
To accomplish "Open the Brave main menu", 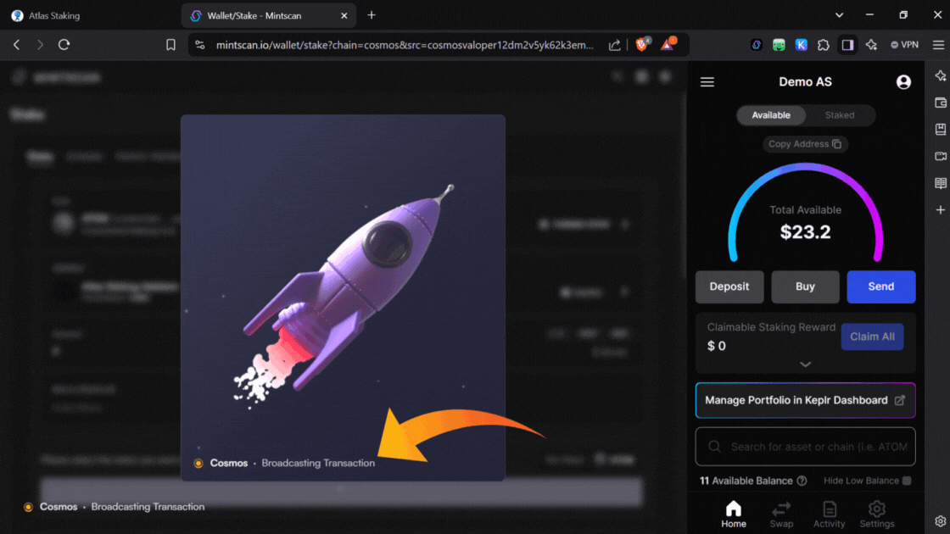I will 937,45.
